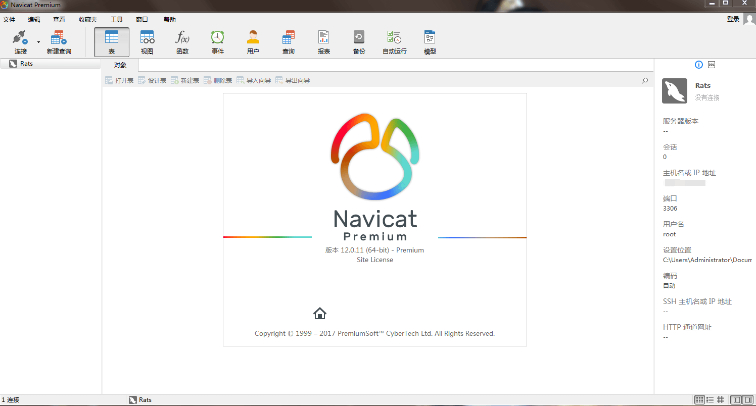Select the Rats connection in the tree

tap(51, 64)
